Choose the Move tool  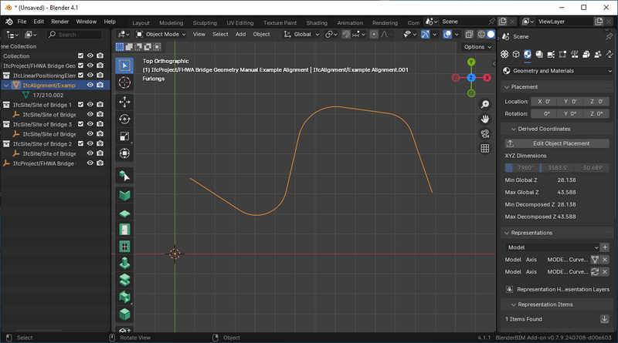124,103
